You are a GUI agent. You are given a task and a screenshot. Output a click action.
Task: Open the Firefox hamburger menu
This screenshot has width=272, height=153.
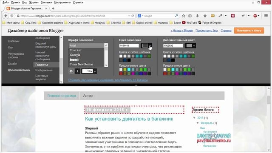point(266,16)
